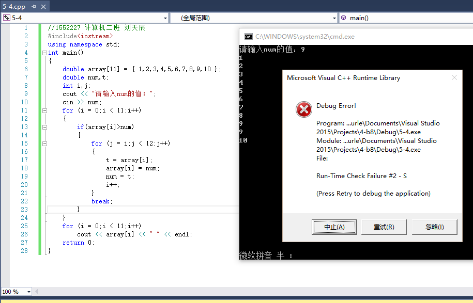Click the cin >> num line
Image resolution: width=473 pixels, height=303 pixels.
tap(82, 102)
